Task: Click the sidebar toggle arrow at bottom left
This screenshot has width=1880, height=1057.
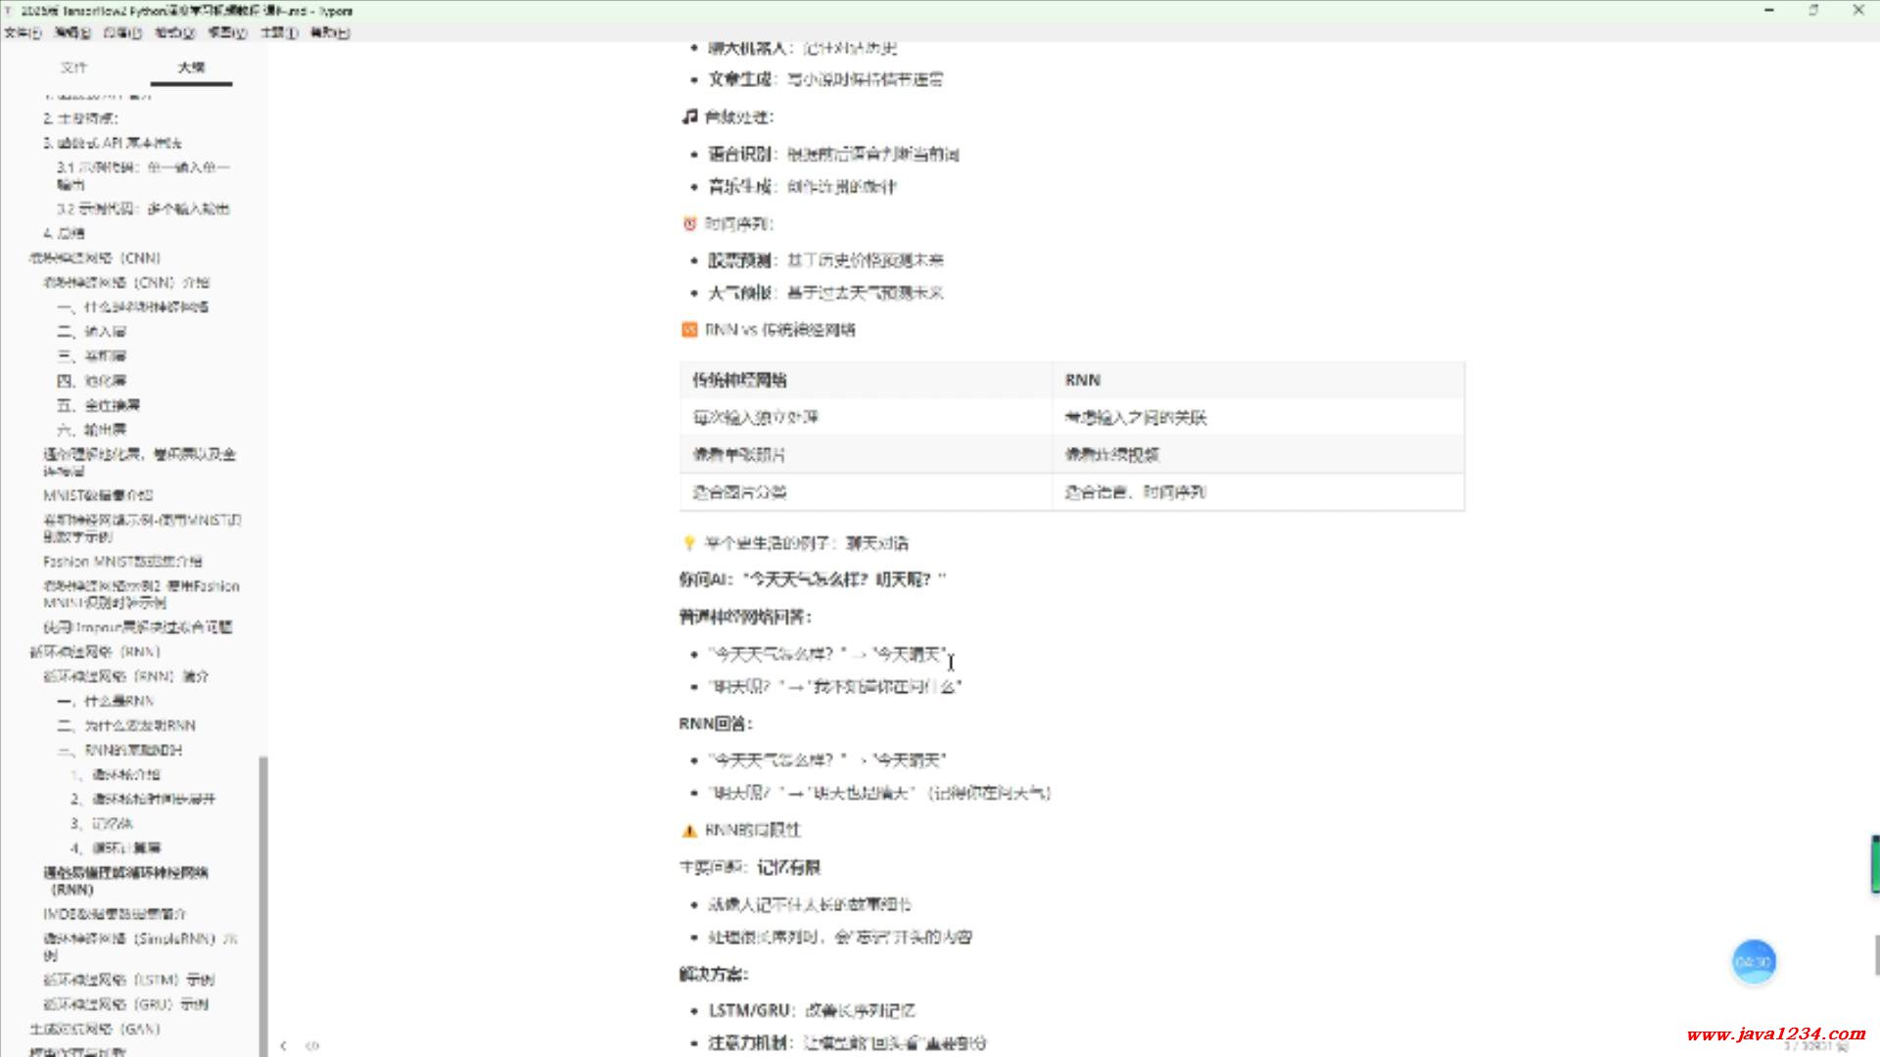Action: (283, 1045)
